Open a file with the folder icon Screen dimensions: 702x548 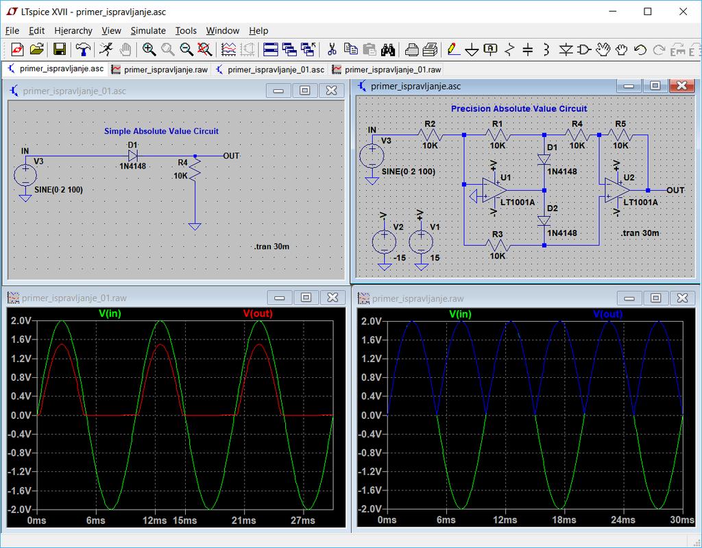pos(37,49)
